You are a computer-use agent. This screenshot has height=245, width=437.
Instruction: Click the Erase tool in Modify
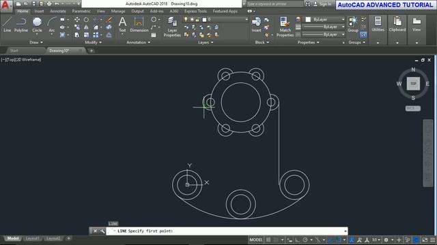109,20
